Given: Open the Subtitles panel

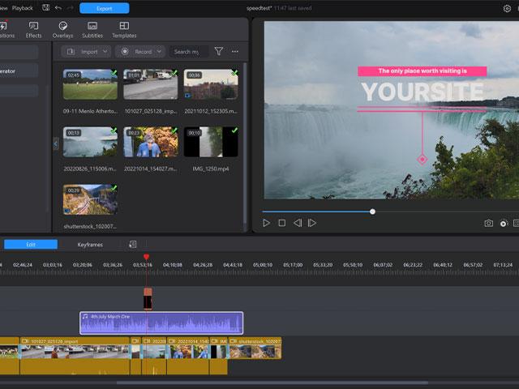Looking at the screenshot, I should point(92,30).
